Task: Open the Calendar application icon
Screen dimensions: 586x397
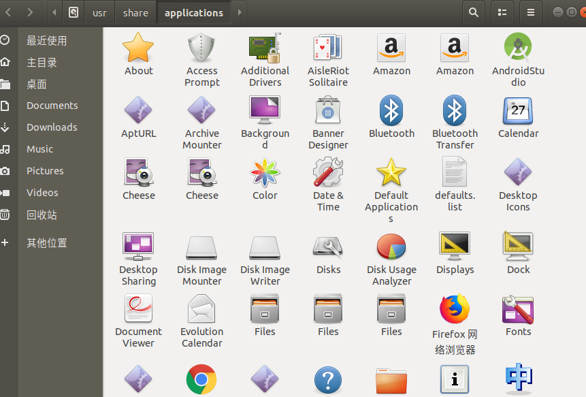Action: (x=518, y=111)
